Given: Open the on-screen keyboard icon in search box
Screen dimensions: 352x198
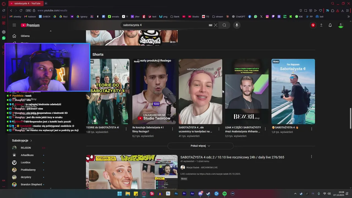Looking at the screenshot, I should (210, 25).
